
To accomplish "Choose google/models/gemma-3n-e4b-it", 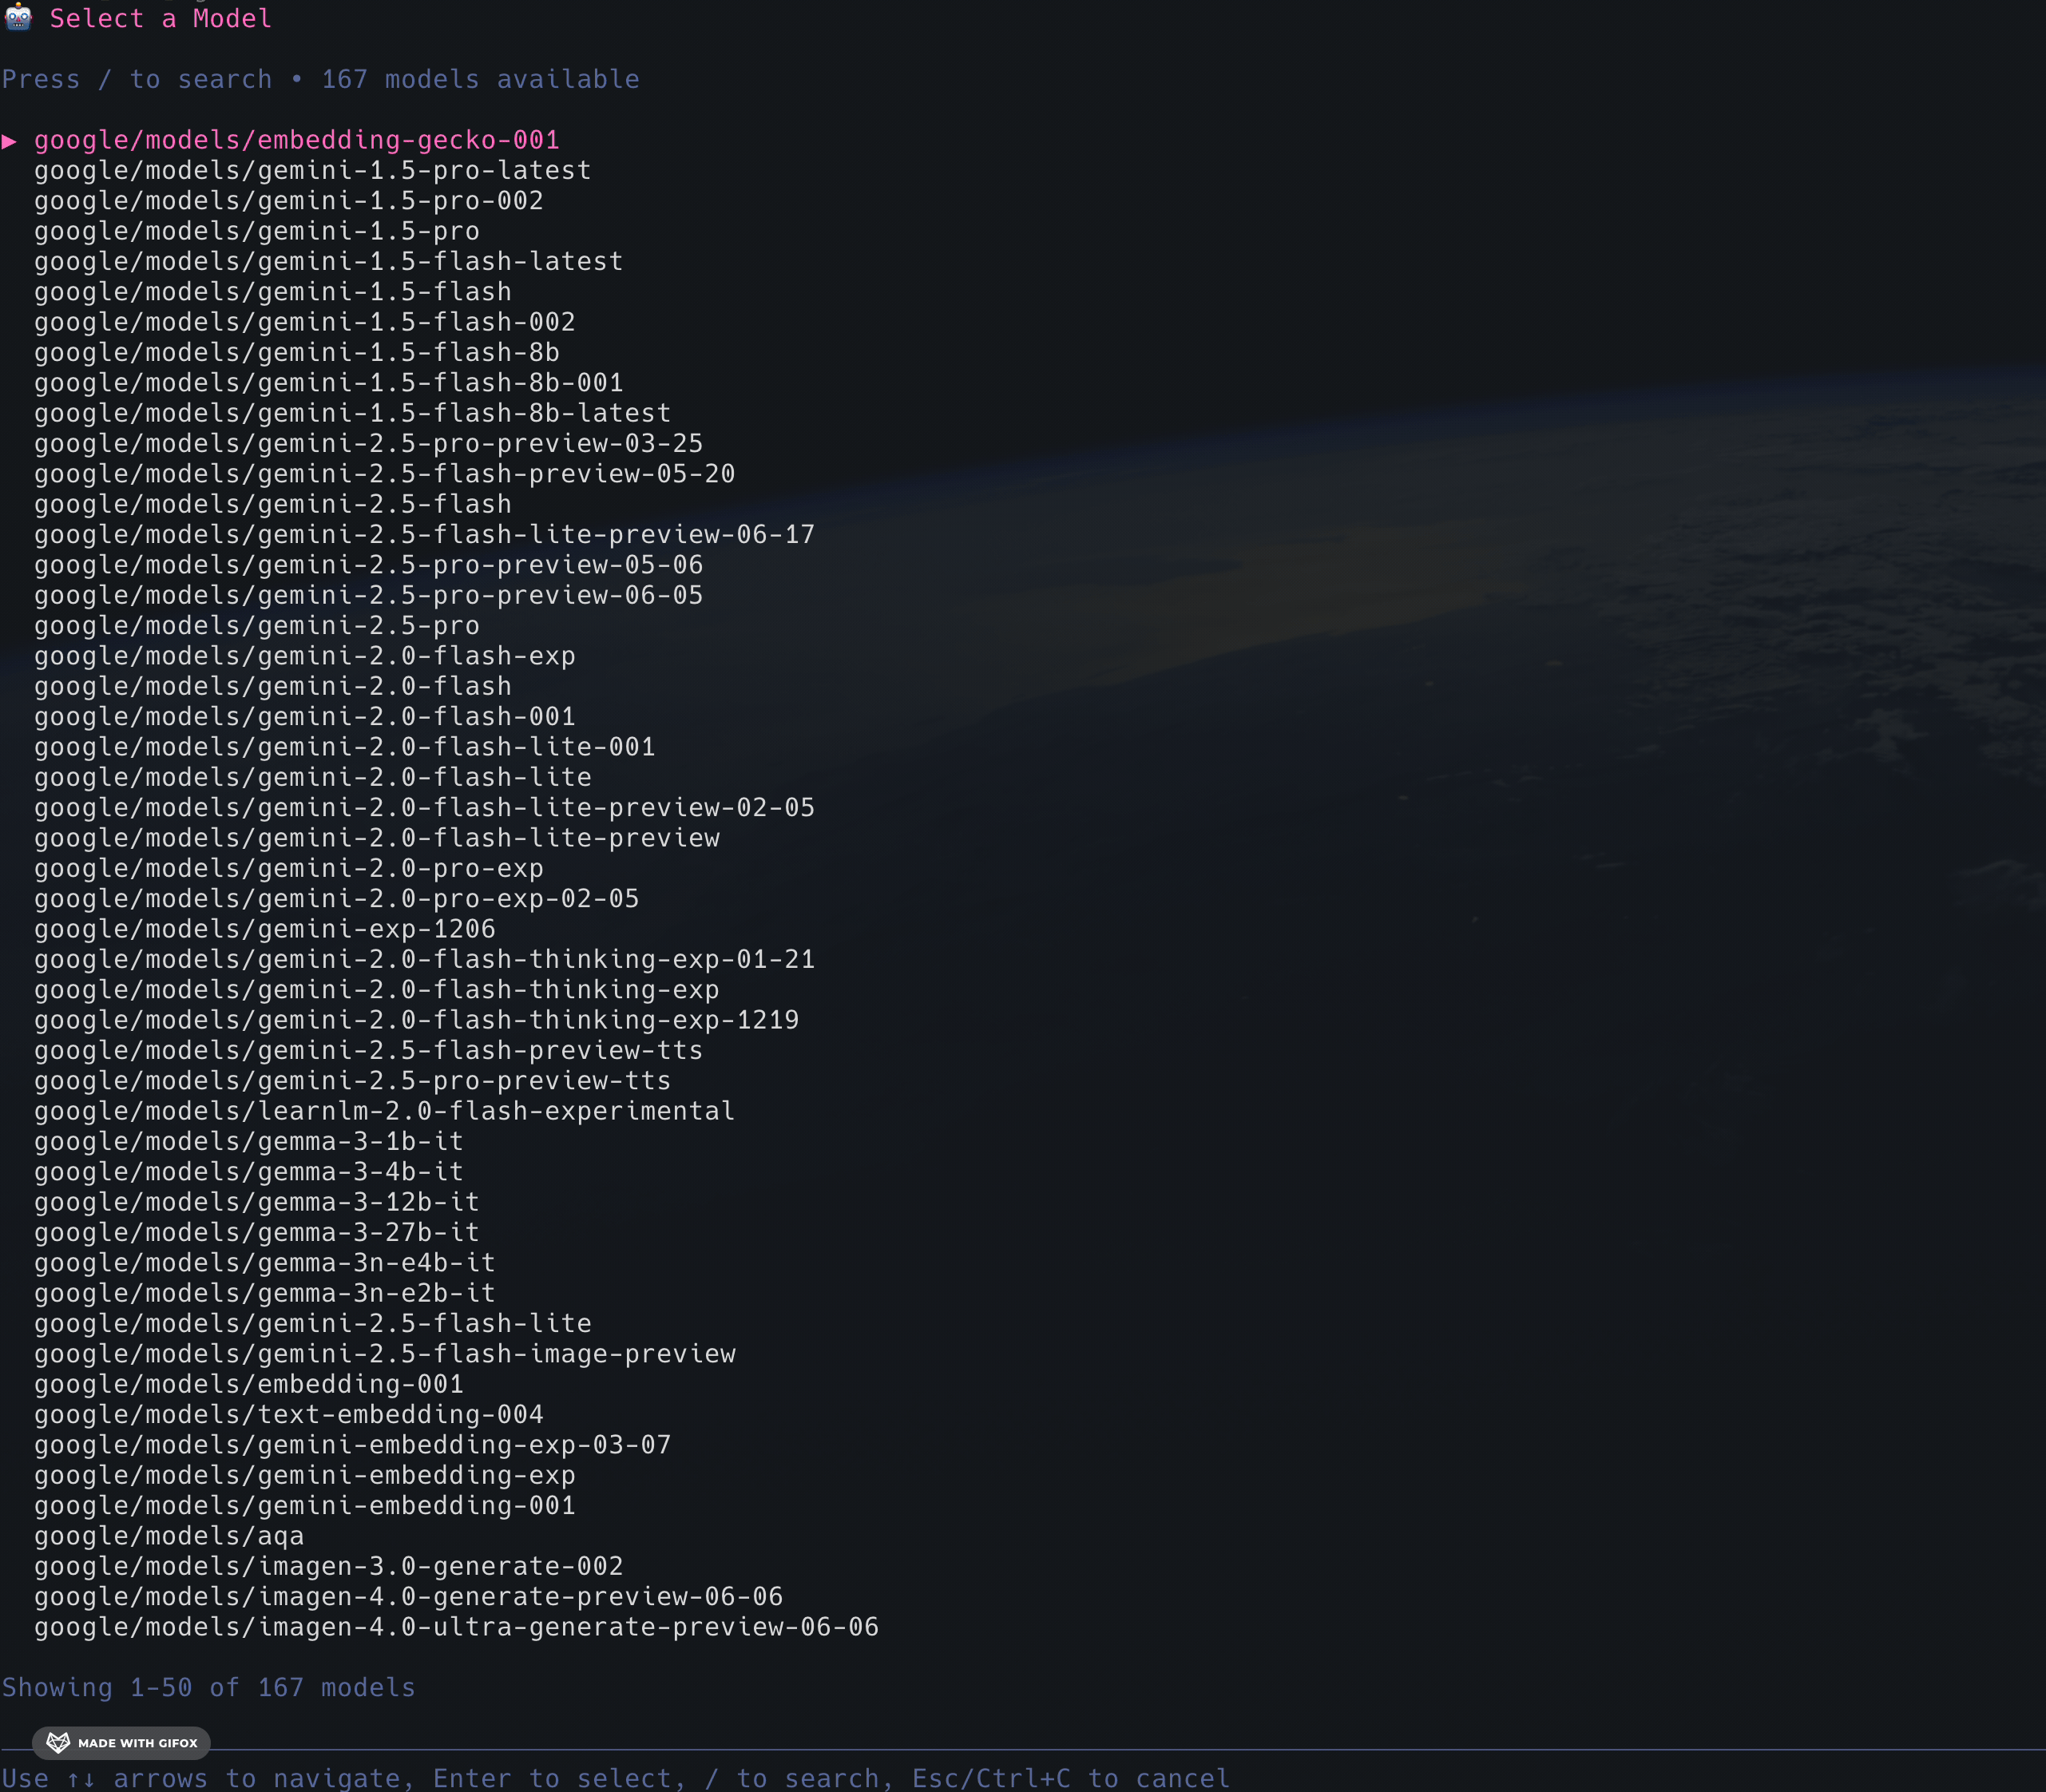I will tap(265, 1263).
